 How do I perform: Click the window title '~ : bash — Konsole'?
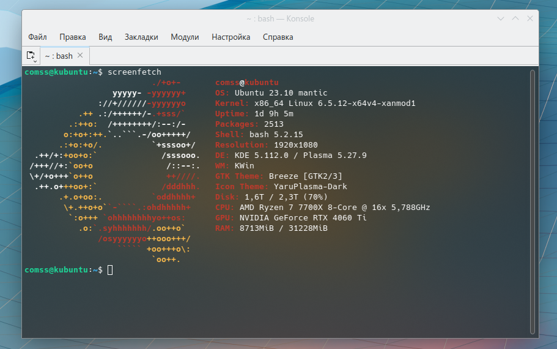[x=280, y=18]
